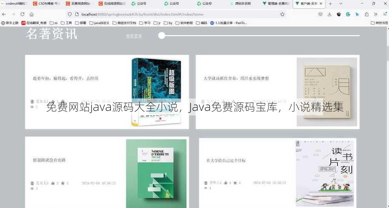Open the Pocket save icon

tap(320, 14)
